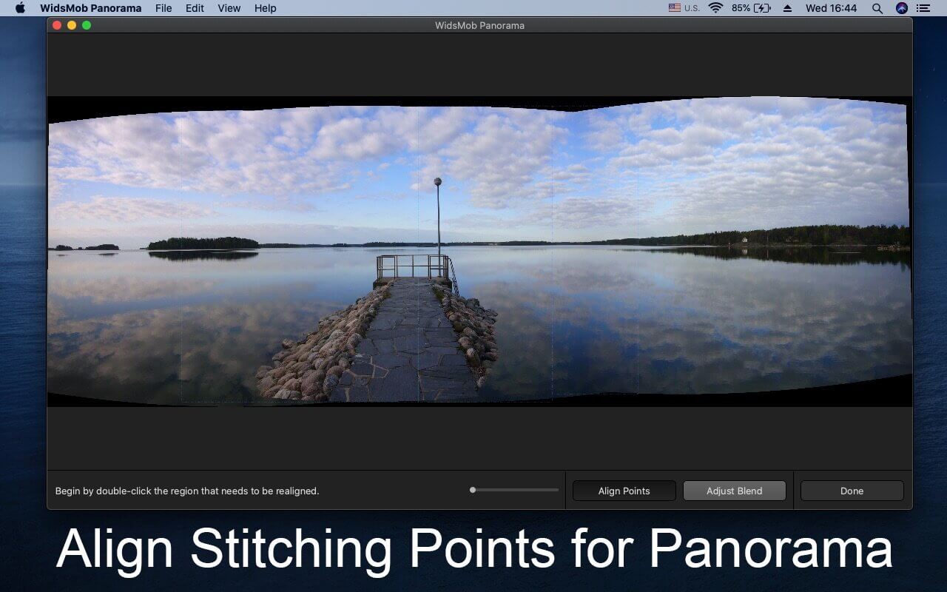Open Siri from the menu bar

(x=901, y=8)
